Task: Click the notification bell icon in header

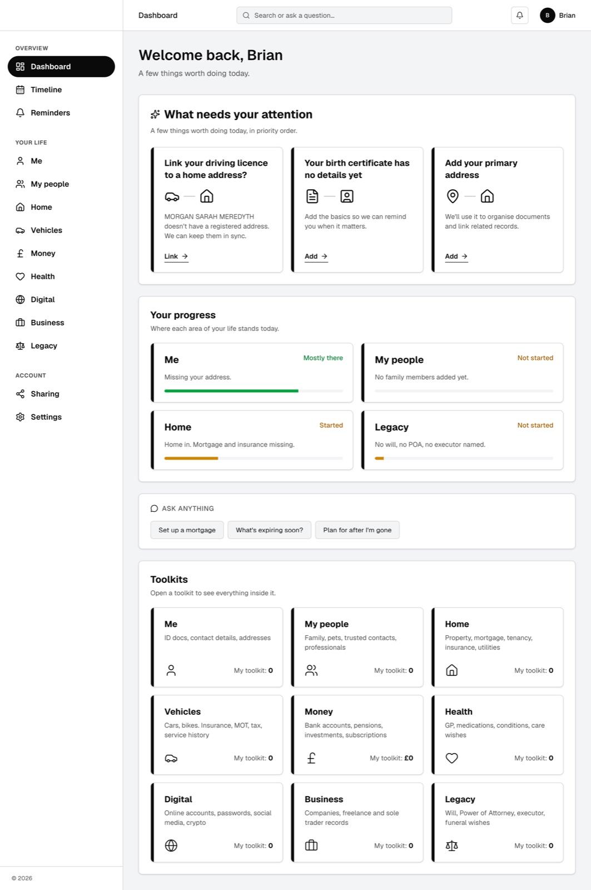Action: 519,16
